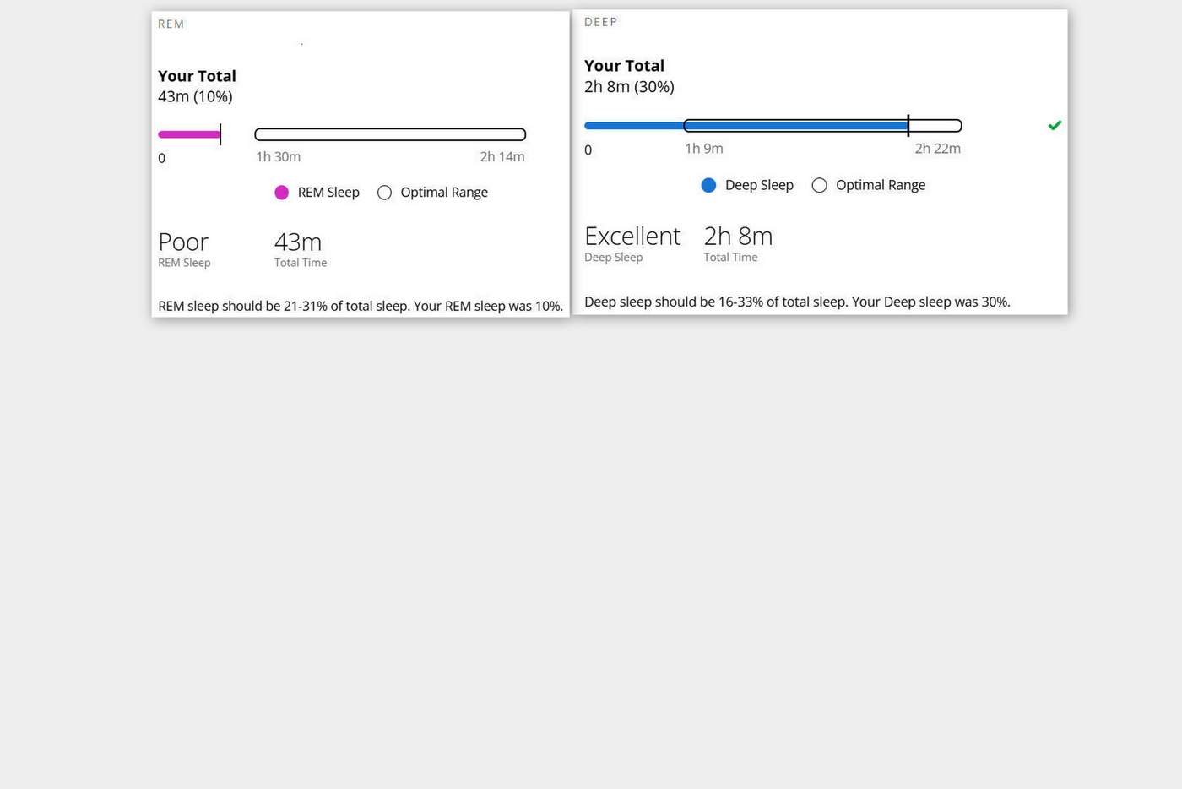Image resolution: width=1182 pixels, height=789 pixels.
Task: Click the black marker ending the REM bar
Action: [220, 134]
